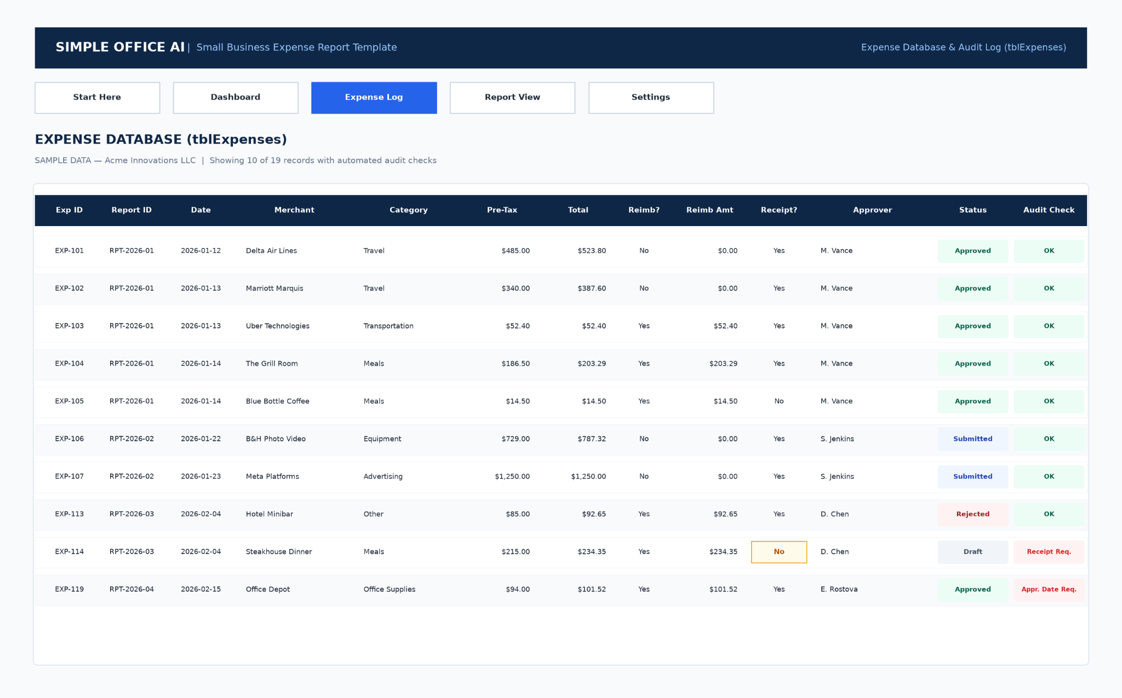Select the highlighted No receipt cell for EXP-114
This screenshot has width=1122, height=698.
(778, 552)
